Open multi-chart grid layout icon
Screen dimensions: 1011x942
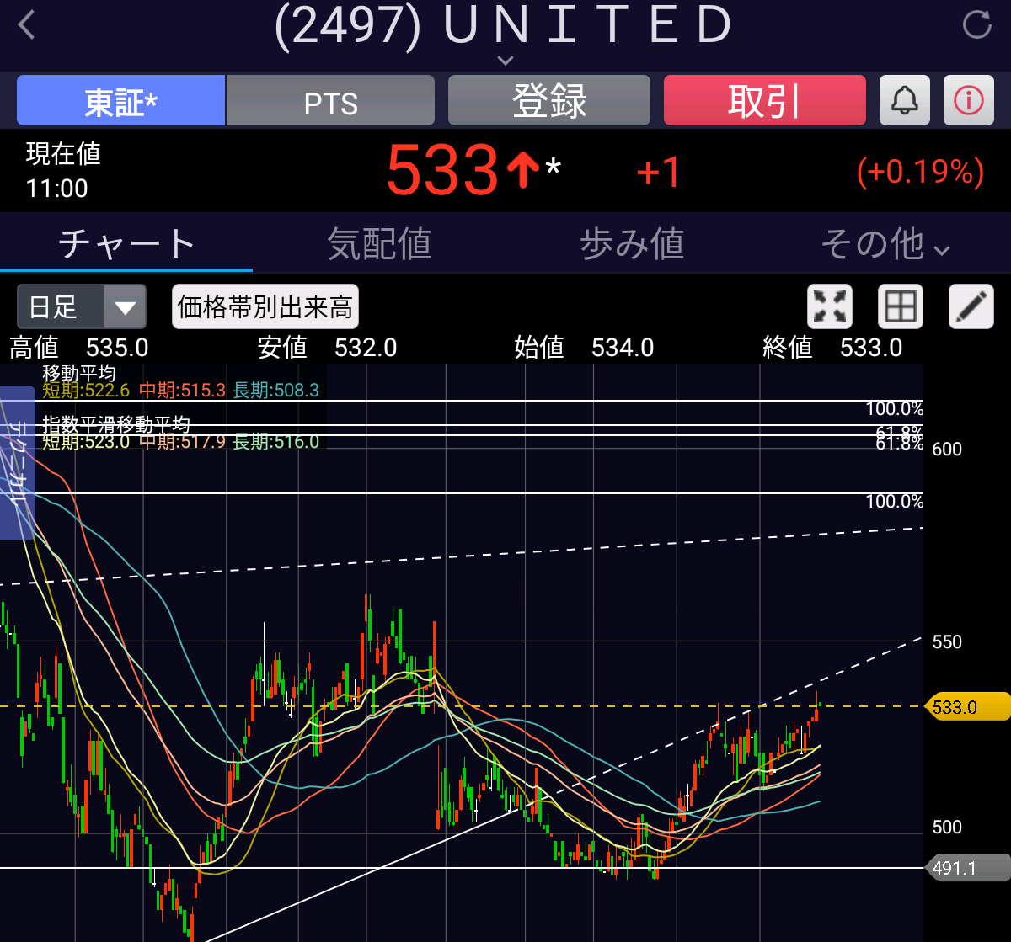(x=901, y=306)
